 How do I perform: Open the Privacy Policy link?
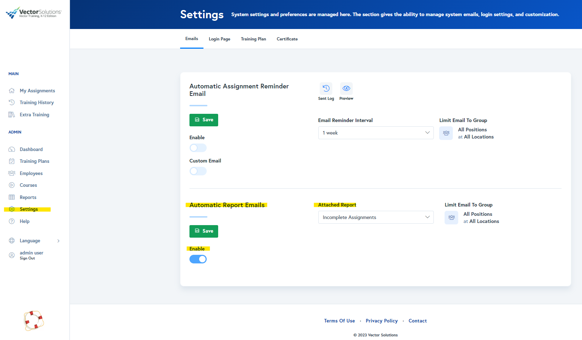381,321
